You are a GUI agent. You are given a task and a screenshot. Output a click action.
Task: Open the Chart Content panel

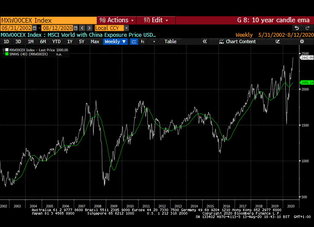(237, 41)
